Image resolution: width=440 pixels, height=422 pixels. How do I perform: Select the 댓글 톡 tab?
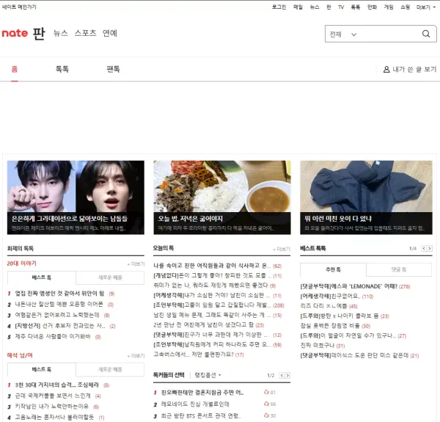click(399, 270)
